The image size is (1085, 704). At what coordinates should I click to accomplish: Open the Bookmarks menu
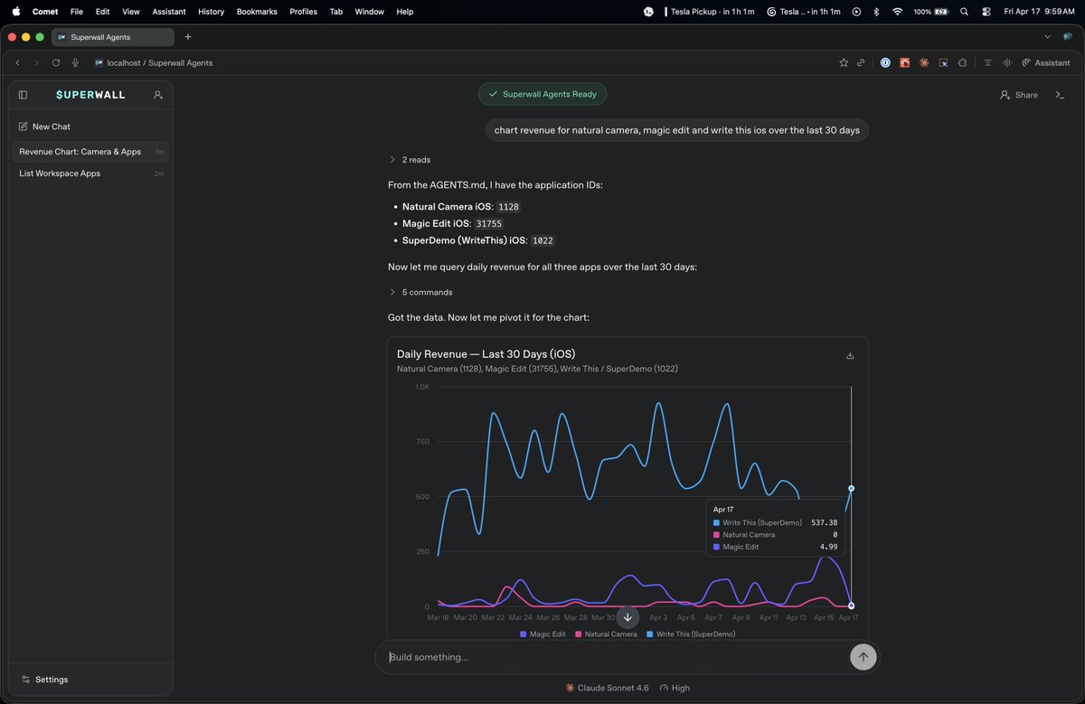(257, 12)
